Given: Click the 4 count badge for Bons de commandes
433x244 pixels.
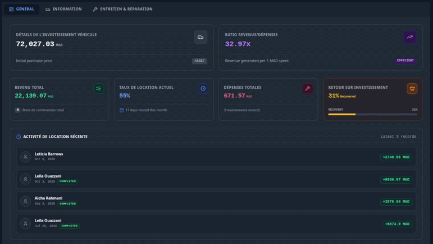Looking at the screenshot, I should coord(17,110).
